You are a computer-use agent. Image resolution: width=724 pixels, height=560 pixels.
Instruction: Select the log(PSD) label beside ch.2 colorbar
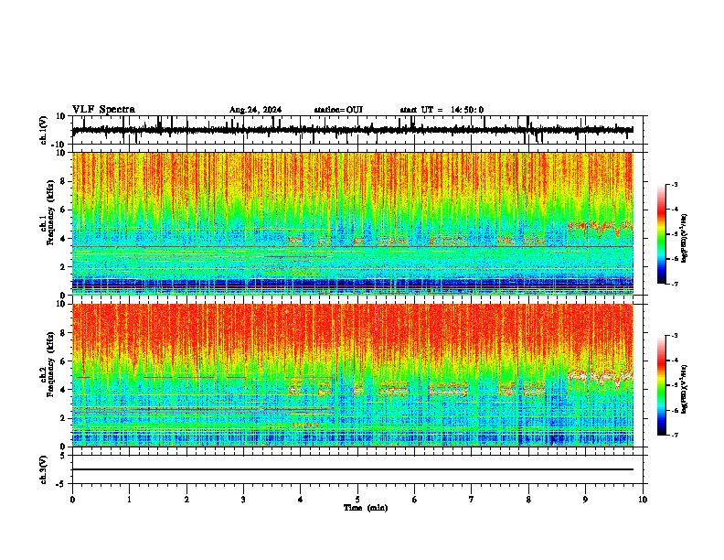tap(684, 389)
